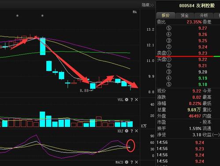The width and height of the screenshot is (220, 166).
Task: Click the MA label on chart
Action: pos(135,12)
